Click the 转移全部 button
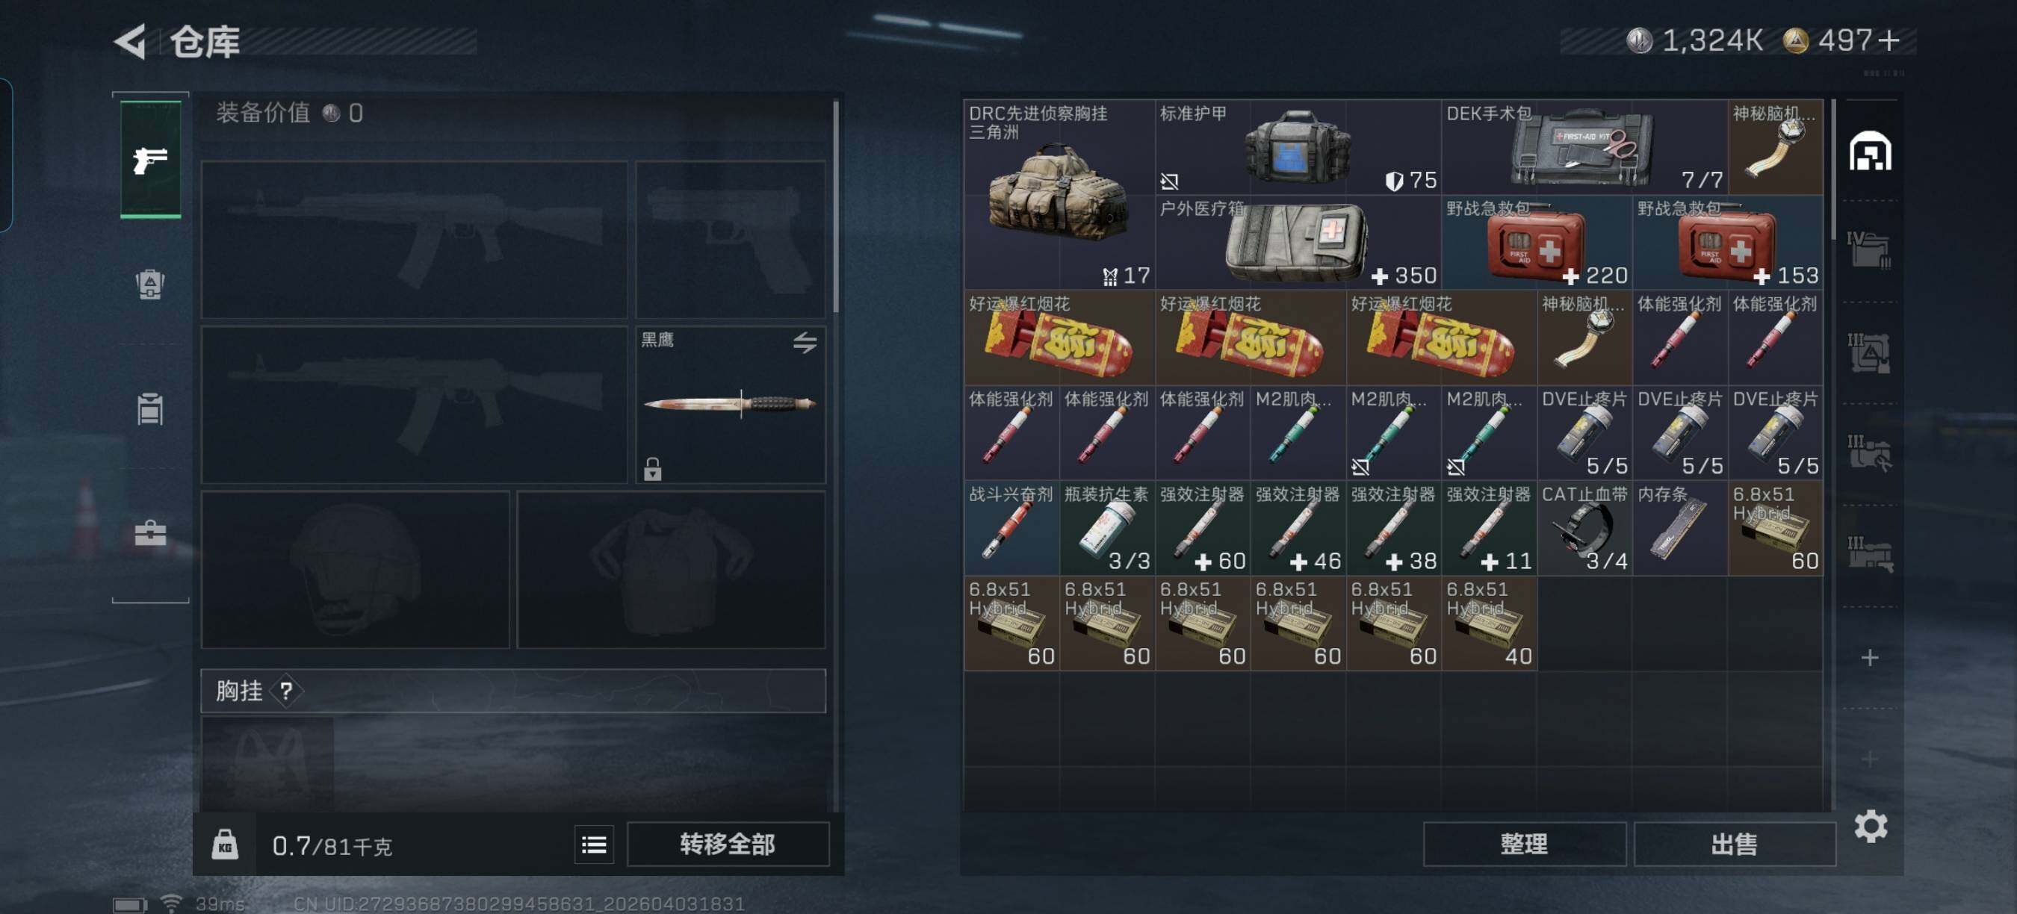Screen dimensions: 2017x914 [728, 845]
